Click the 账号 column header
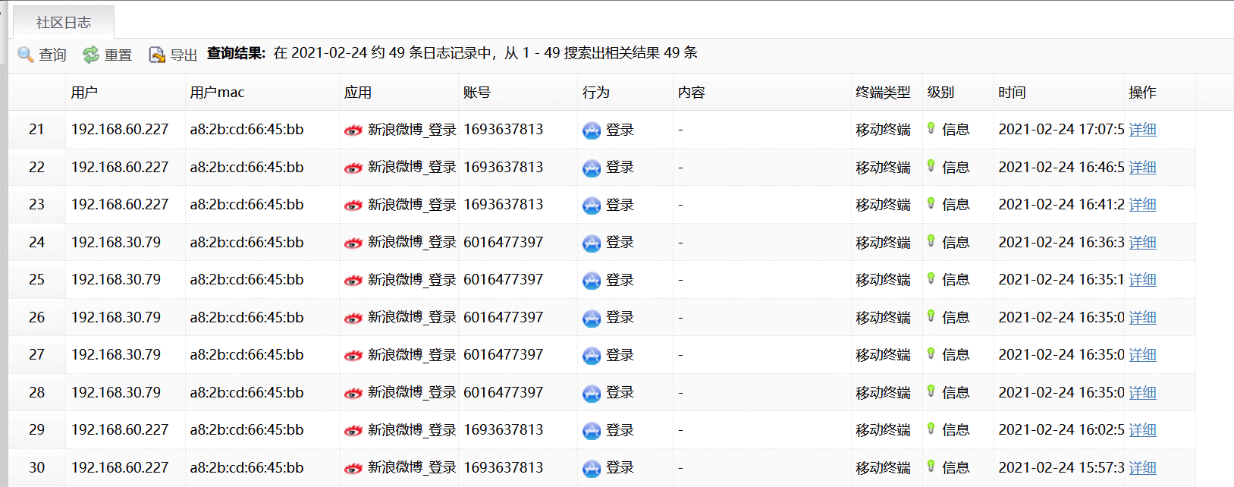The width and height of the screenshot is (1234, 487). (477, 93)
